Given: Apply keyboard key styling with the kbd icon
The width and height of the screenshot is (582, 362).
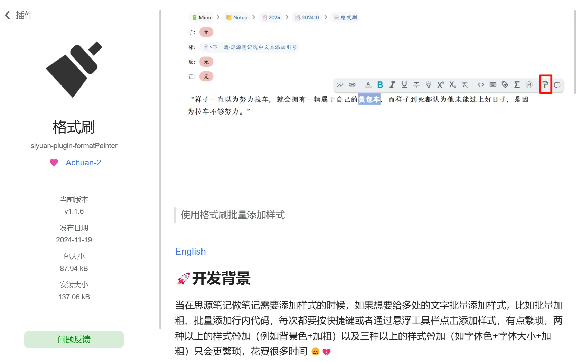Looking at the screenshot, I should coord(493,84).
